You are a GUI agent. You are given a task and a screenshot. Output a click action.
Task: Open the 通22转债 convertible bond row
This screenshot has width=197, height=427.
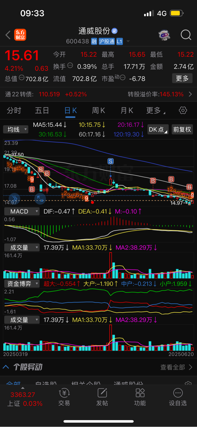98,94
